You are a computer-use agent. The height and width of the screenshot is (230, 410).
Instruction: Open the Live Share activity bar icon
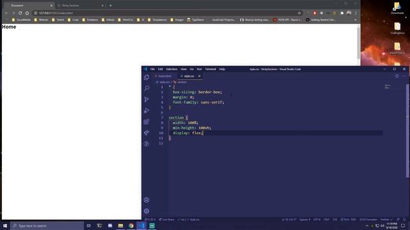click(147, 133)
